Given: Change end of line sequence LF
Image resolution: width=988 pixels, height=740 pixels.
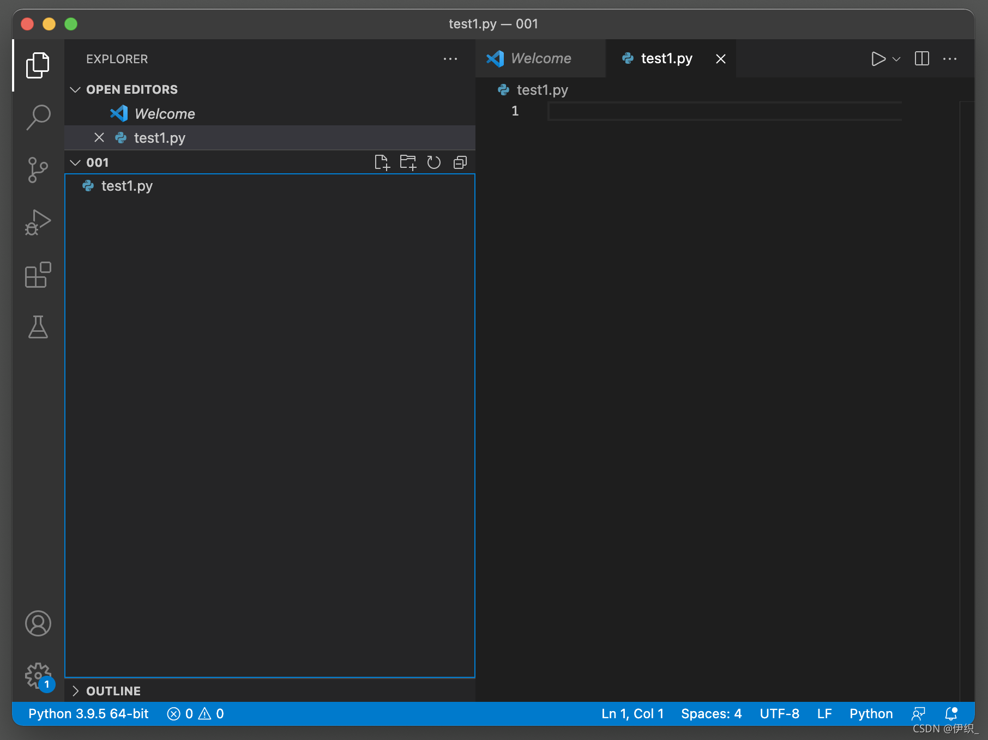Looking at the screenshot, I should (x=824, y=714).
